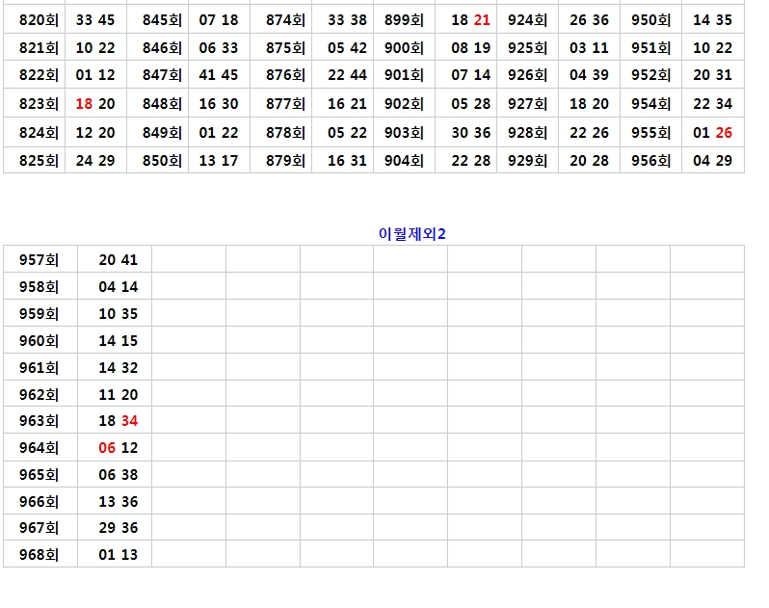Select the 26 36 value beside 924회
This screenshot has width=769, height=608.
pyautogui.click(x=589, y=19)
